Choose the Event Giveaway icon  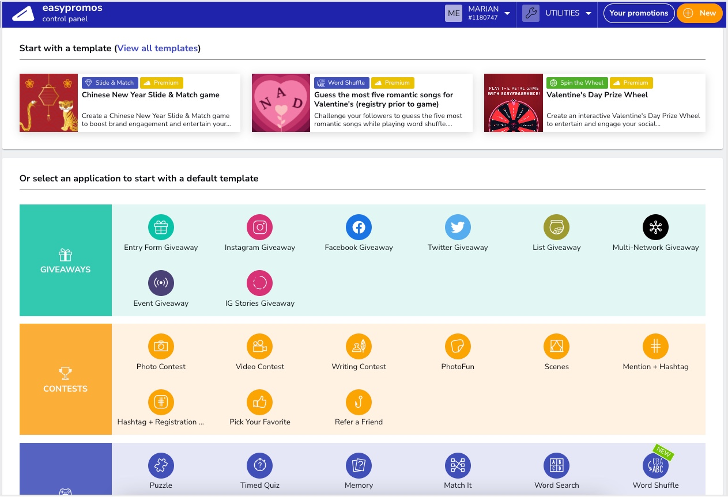[161, 283]
